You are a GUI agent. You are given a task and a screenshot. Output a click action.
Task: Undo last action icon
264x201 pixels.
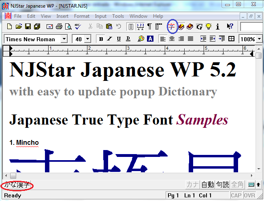point(119,26)
